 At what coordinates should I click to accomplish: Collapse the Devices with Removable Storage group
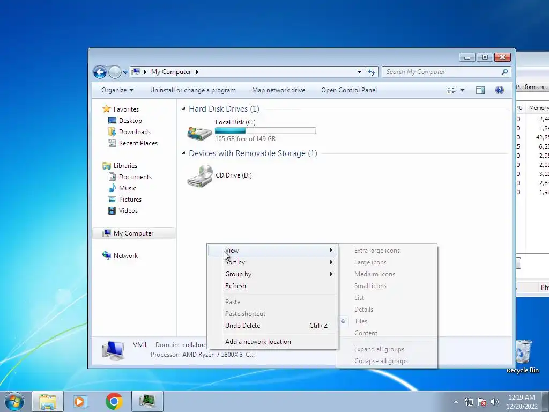[183, 153]
